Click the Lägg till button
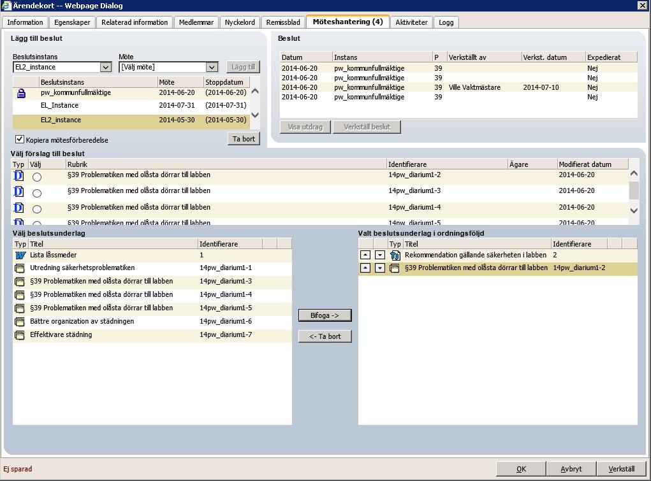 [x=244, y=67]
